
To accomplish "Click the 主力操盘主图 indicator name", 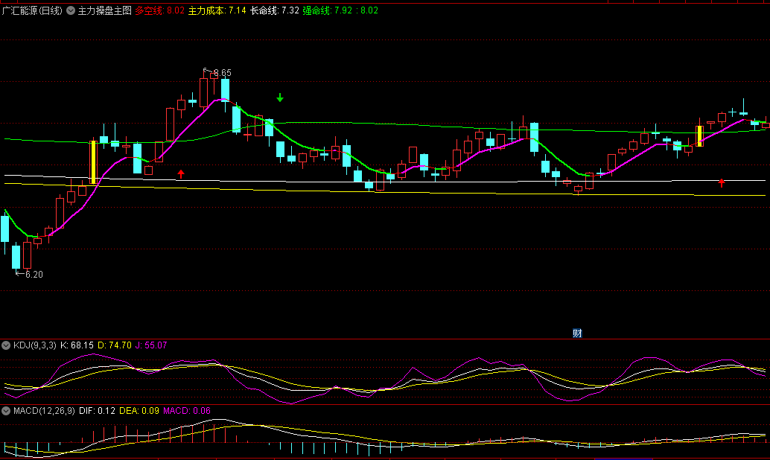I will (x=104, y=11).
